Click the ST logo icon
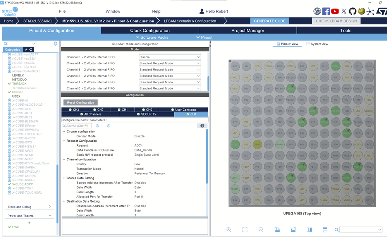 click(x=381, y=11)
